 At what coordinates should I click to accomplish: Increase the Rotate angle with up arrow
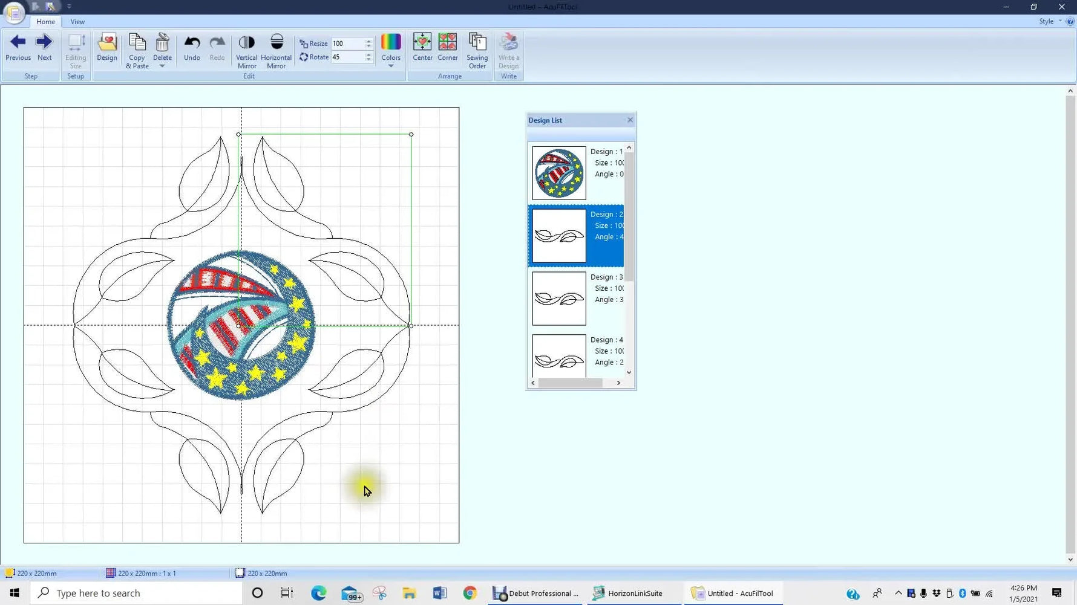[x=368, y=55]
